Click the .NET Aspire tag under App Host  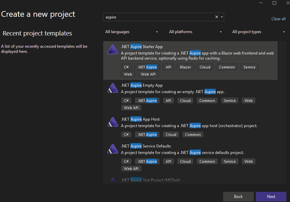[147, 135]
